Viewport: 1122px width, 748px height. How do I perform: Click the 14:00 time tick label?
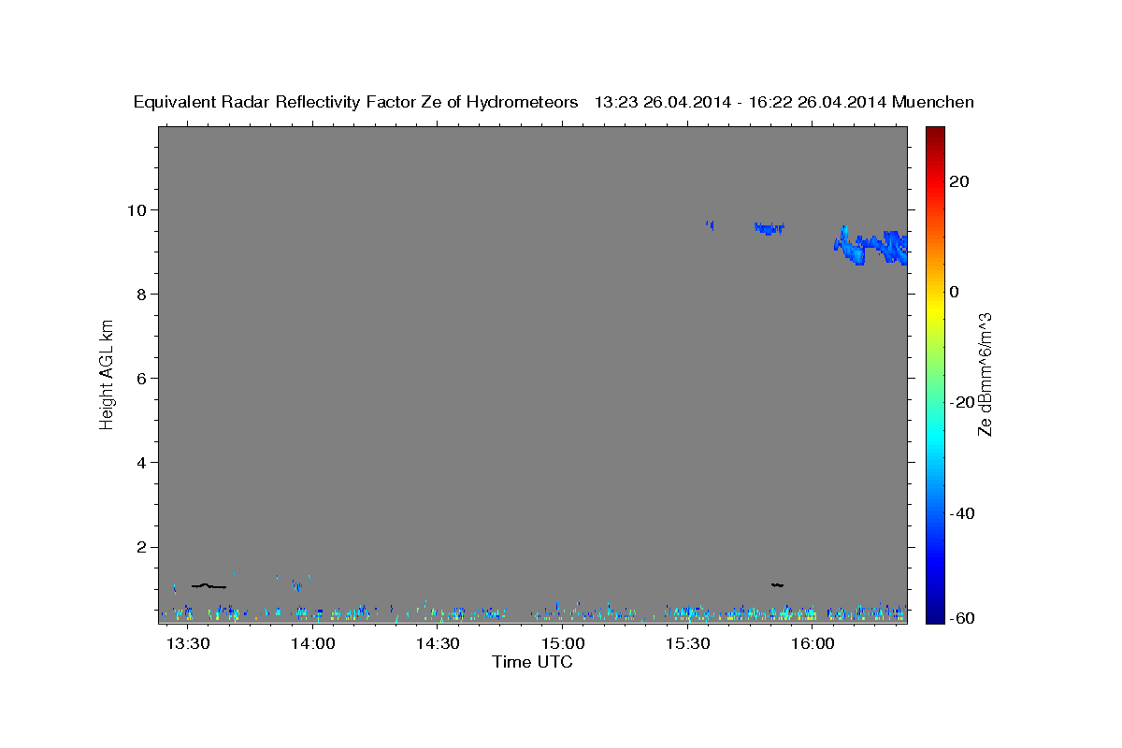tap(313, 644)
